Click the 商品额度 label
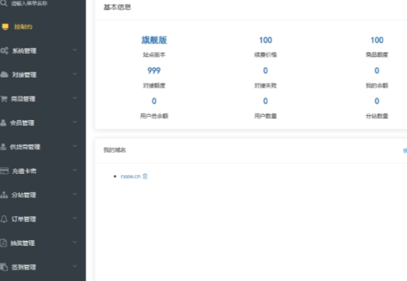407x281 pixels. 377,55
